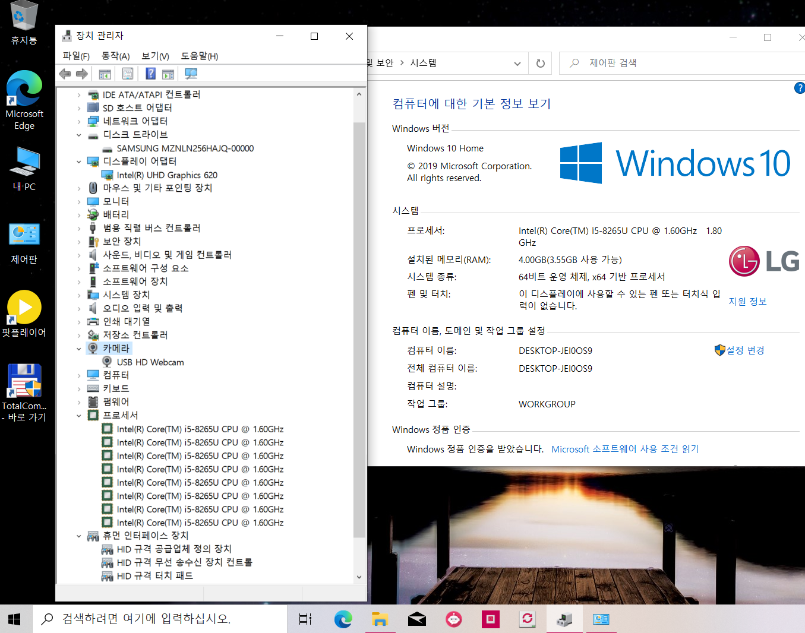Open the TotalCommander desktop shortcut
805x633 pixels.
click(24, 392)
